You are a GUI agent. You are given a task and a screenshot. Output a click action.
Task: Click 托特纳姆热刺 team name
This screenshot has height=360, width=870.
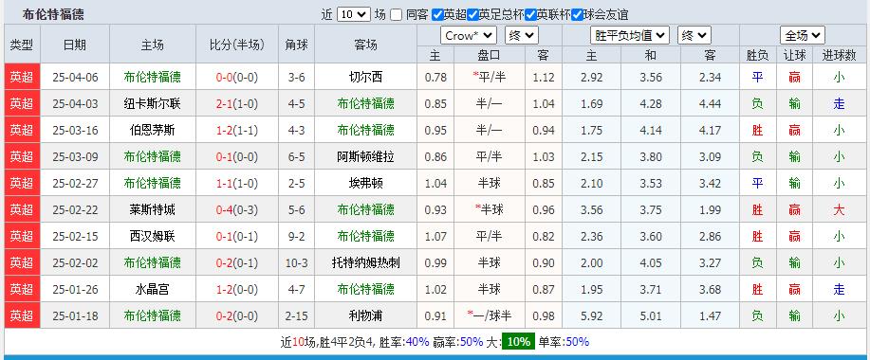point(365,263)
